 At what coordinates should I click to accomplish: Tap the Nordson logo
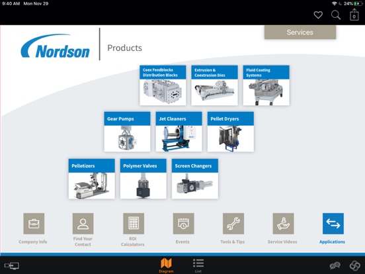pyautogui.click(x=55, y=46)
